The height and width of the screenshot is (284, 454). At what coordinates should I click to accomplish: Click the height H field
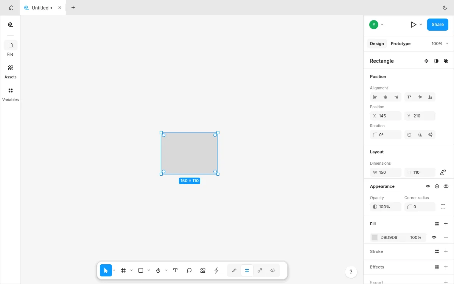[420, 172]
